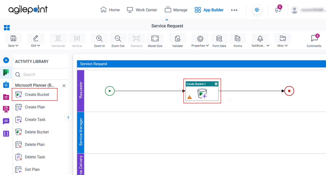Select the purple chat message sidebar icon

pos(6,121)
